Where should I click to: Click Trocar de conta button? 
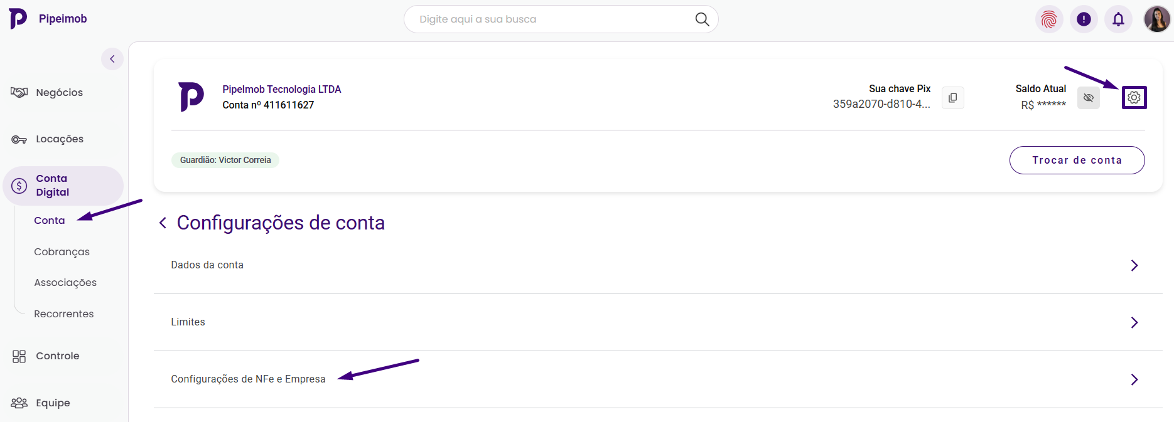(x=1077, y=161)
